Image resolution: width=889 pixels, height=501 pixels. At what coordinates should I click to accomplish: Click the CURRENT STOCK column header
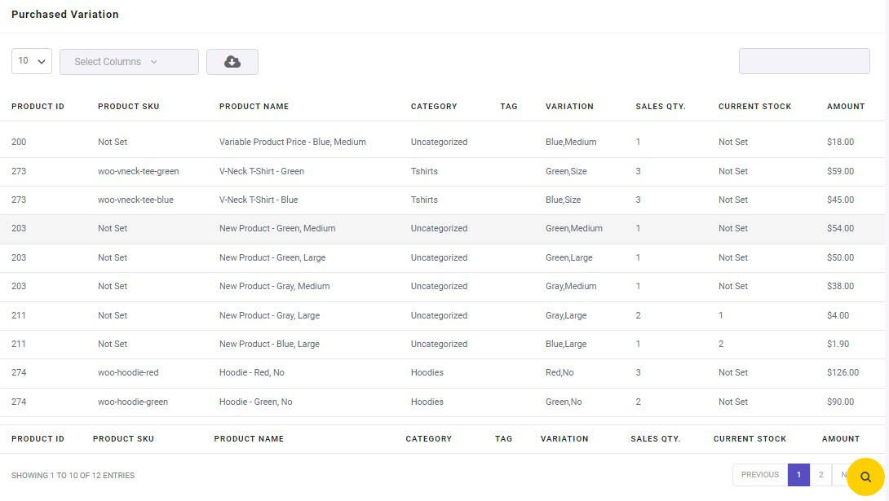pyautogui.click(x=754, y=106)
